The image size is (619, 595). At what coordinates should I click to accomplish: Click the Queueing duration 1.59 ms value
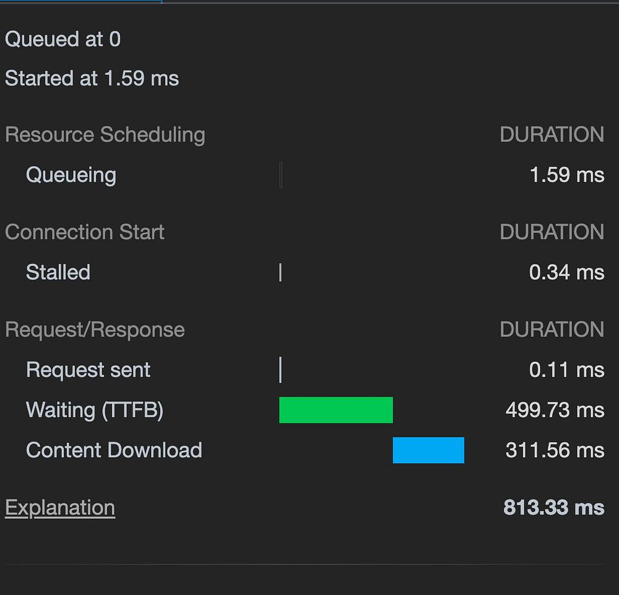pos(566,175)
